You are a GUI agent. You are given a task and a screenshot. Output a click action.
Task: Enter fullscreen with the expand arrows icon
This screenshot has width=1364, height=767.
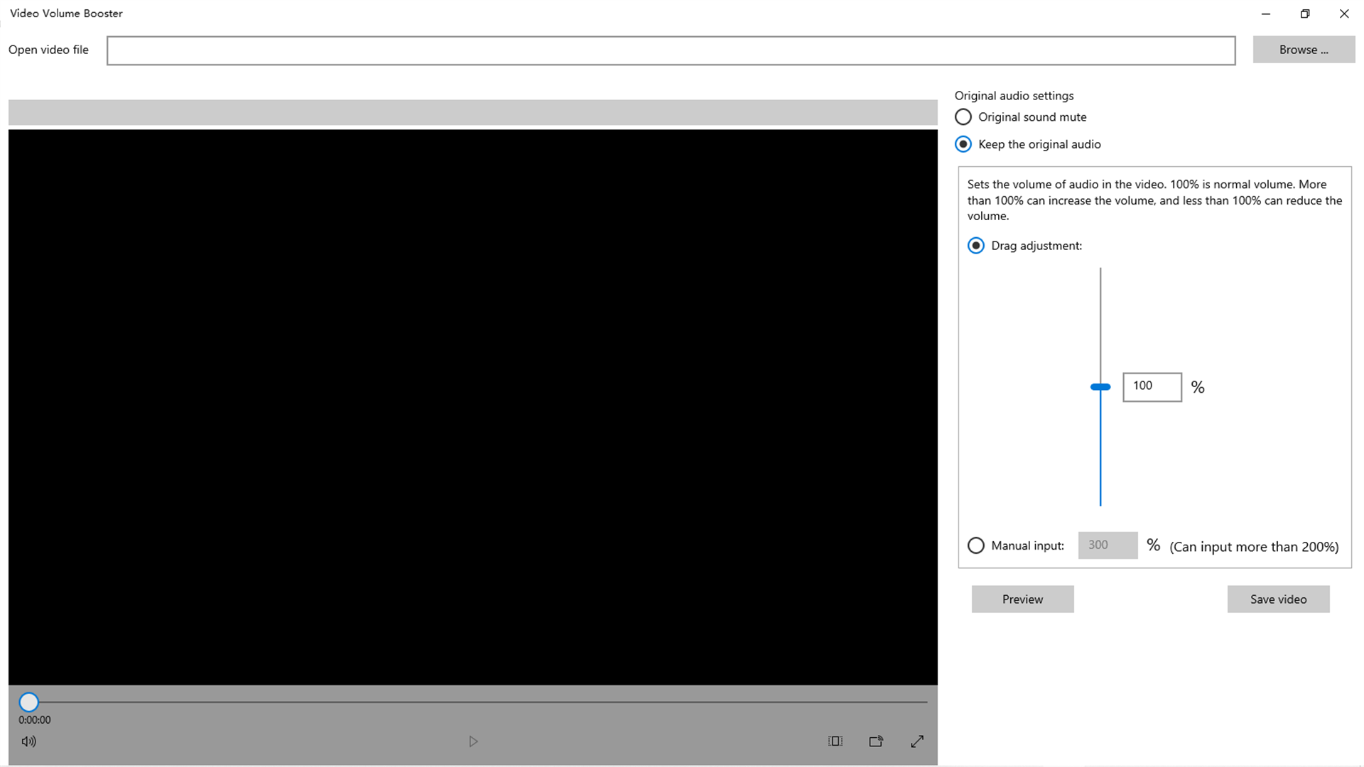point(917,741)
